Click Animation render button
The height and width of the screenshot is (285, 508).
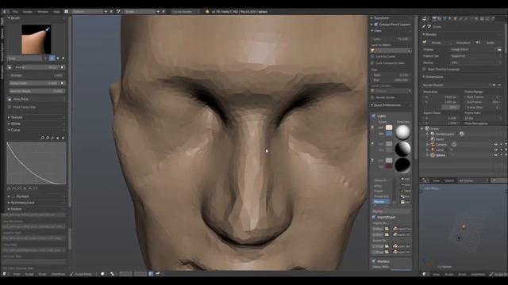(463, 42)
